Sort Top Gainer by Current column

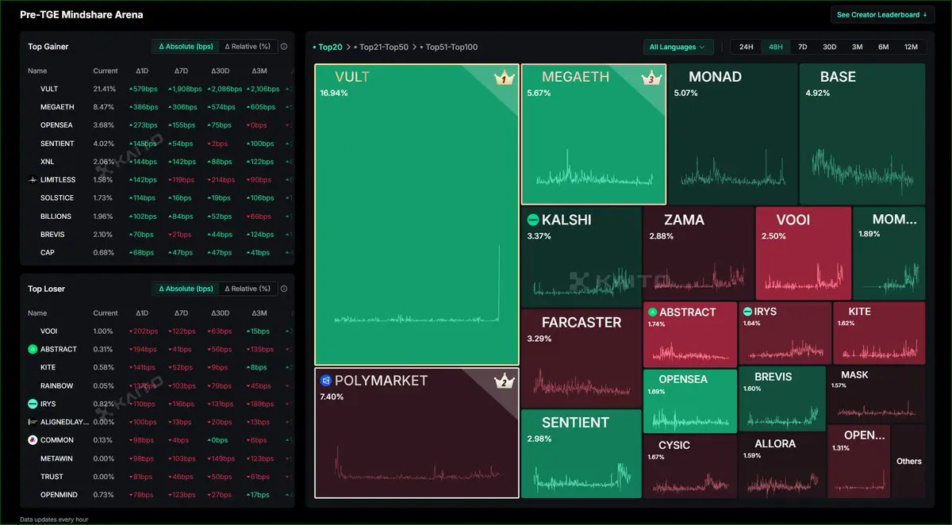click(106, 71)
